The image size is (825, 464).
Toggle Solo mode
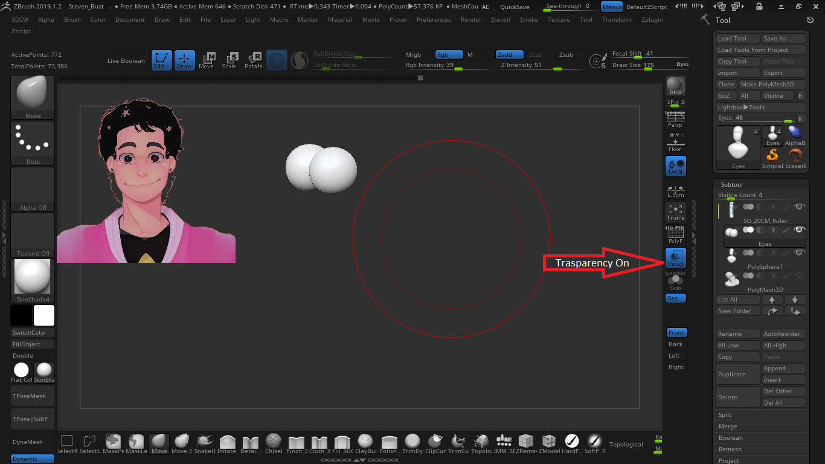click(x=675, y=282)
